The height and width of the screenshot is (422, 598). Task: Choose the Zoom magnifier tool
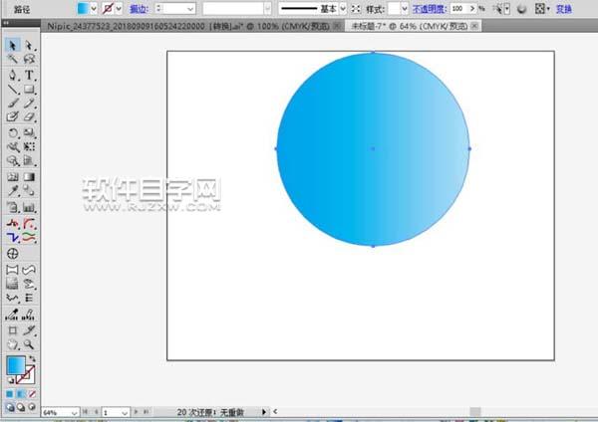click(x=29, y=344)
